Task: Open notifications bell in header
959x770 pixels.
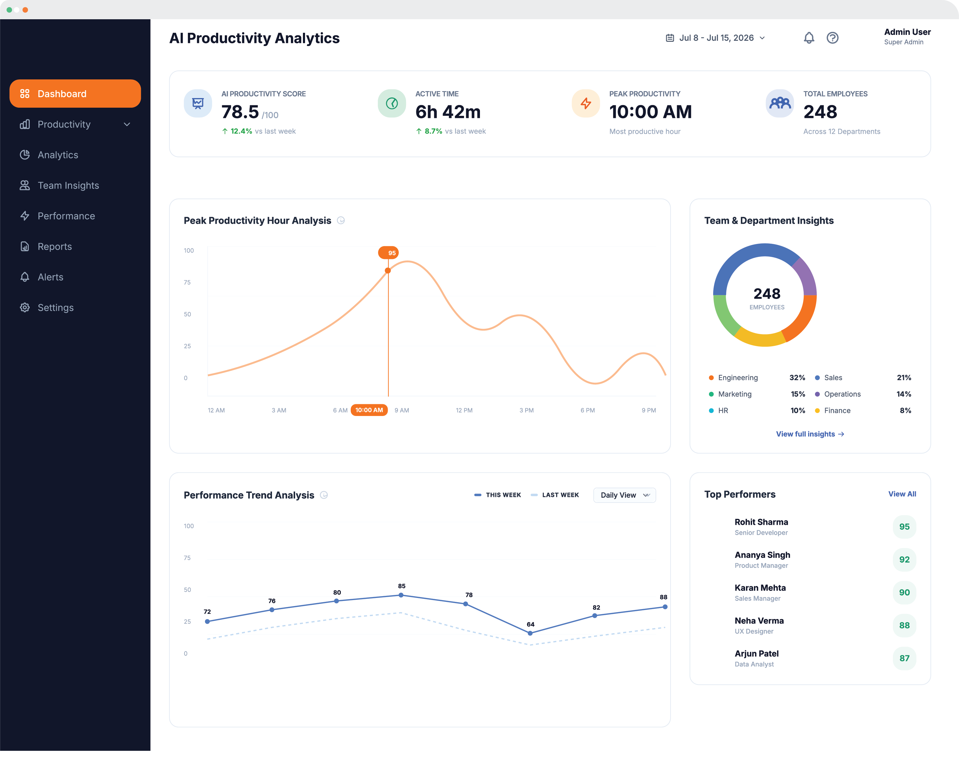Action: [809, 38]
